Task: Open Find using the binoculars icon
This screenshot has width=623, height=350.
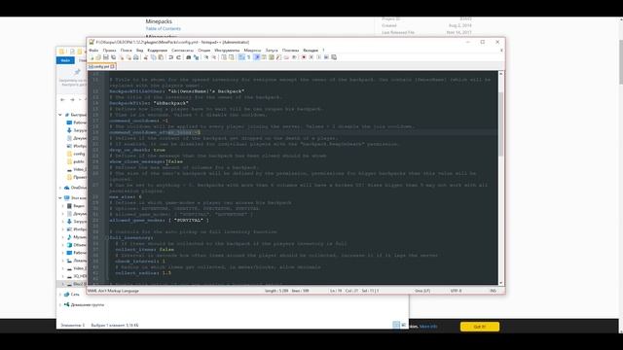Action: pos(189,57)
